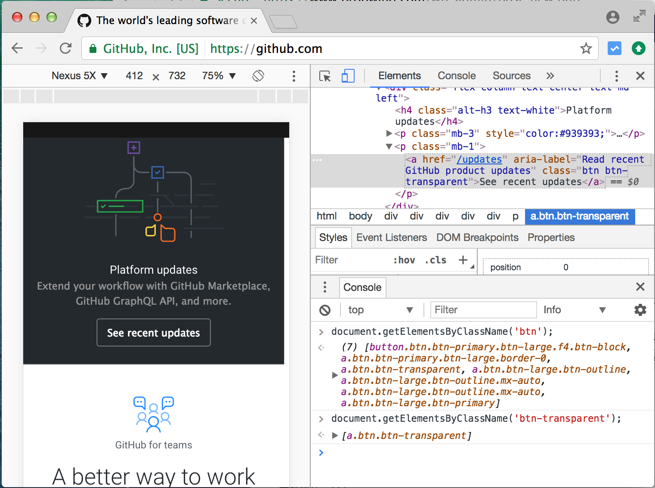Open a new tab

tap(283, 21)
